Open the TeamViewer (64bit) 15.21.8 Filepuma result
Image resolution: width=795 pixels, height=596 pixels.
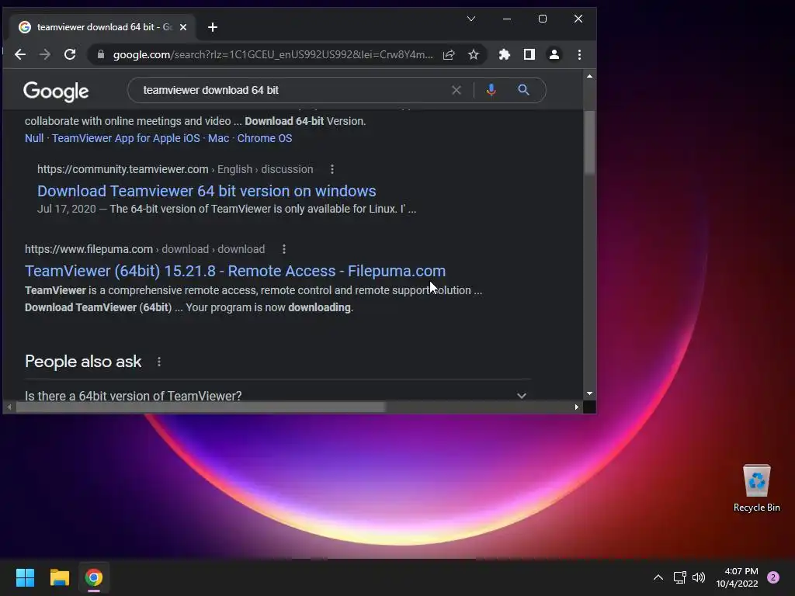point(235,271)
